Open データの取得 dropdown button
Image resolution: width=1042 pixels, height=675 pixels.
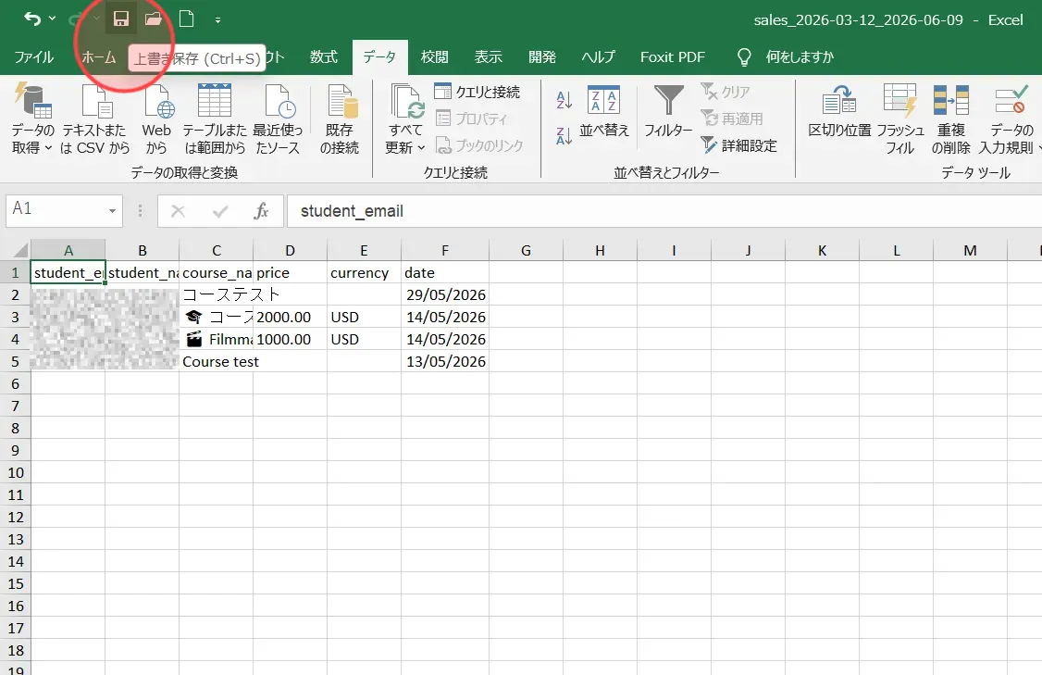point(31,119)
